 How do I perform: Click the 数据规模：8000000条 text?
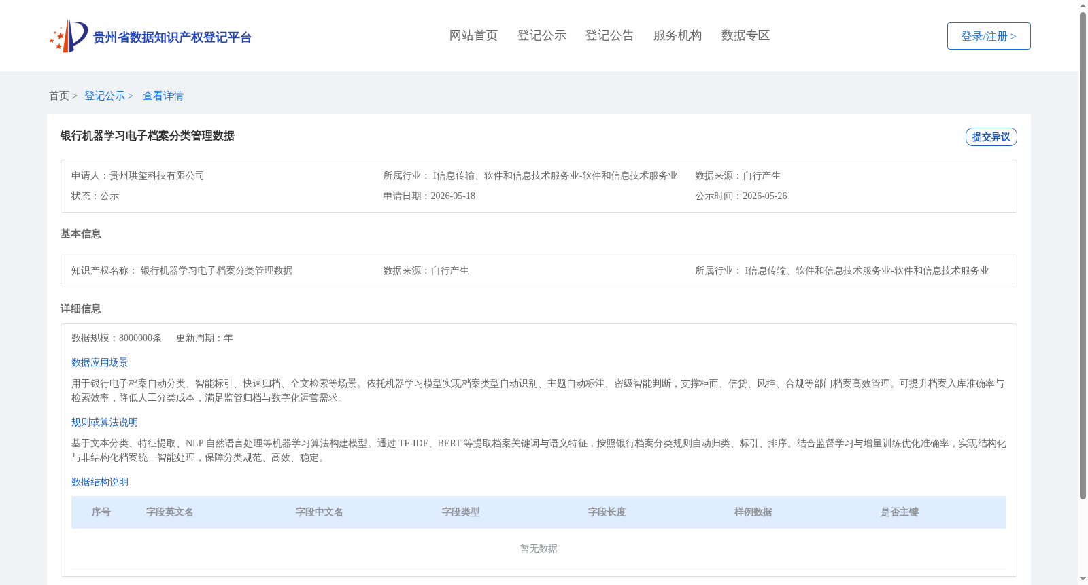point(117,338)
